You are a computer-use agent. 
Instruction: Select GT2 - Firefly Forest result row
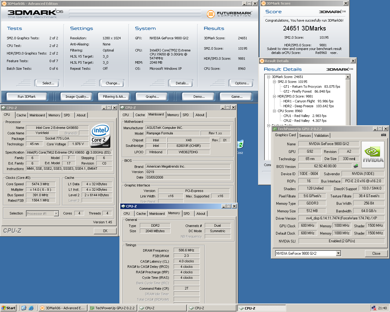307,91
